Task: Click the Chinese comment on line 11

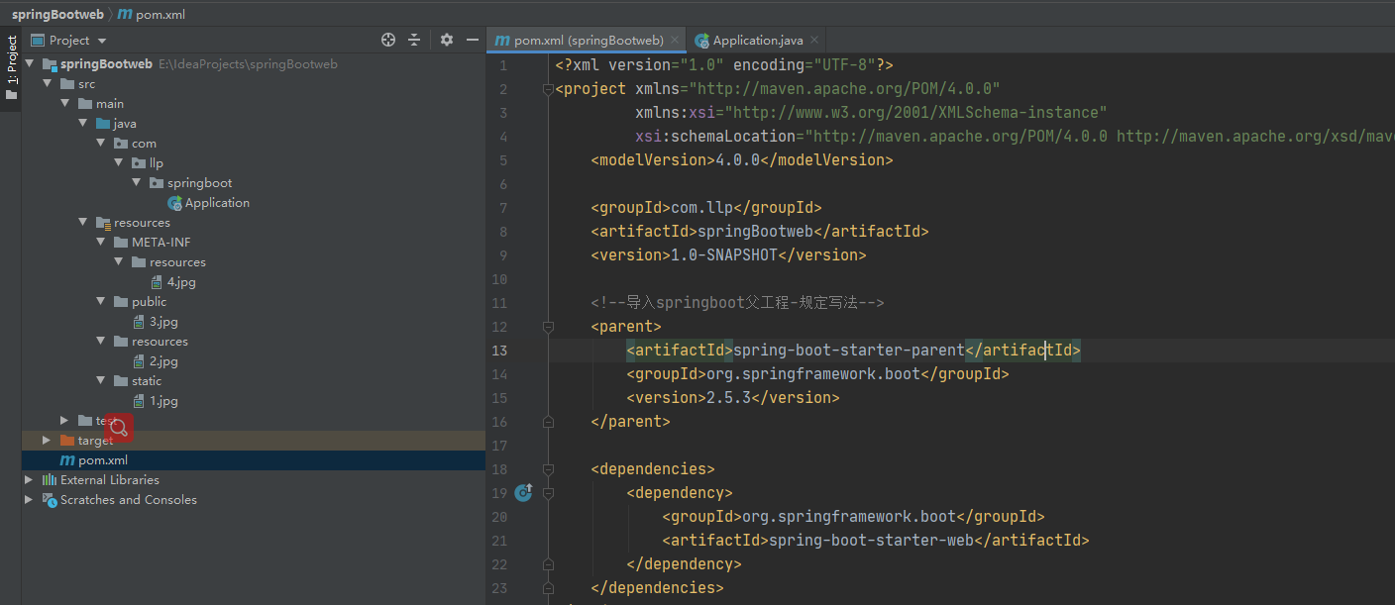Action: click(737, 303)
